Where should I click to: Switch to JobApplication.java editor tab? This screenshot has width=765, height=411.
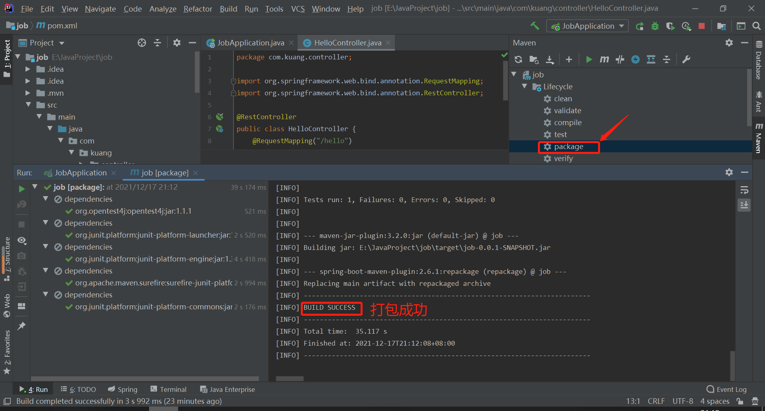(250, 43)
